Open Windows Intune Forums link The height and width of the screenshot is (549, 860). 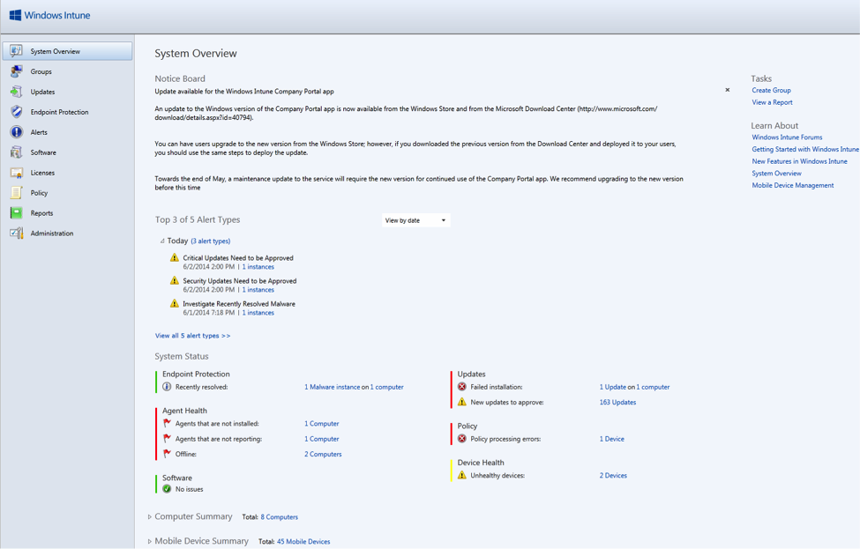787,137
